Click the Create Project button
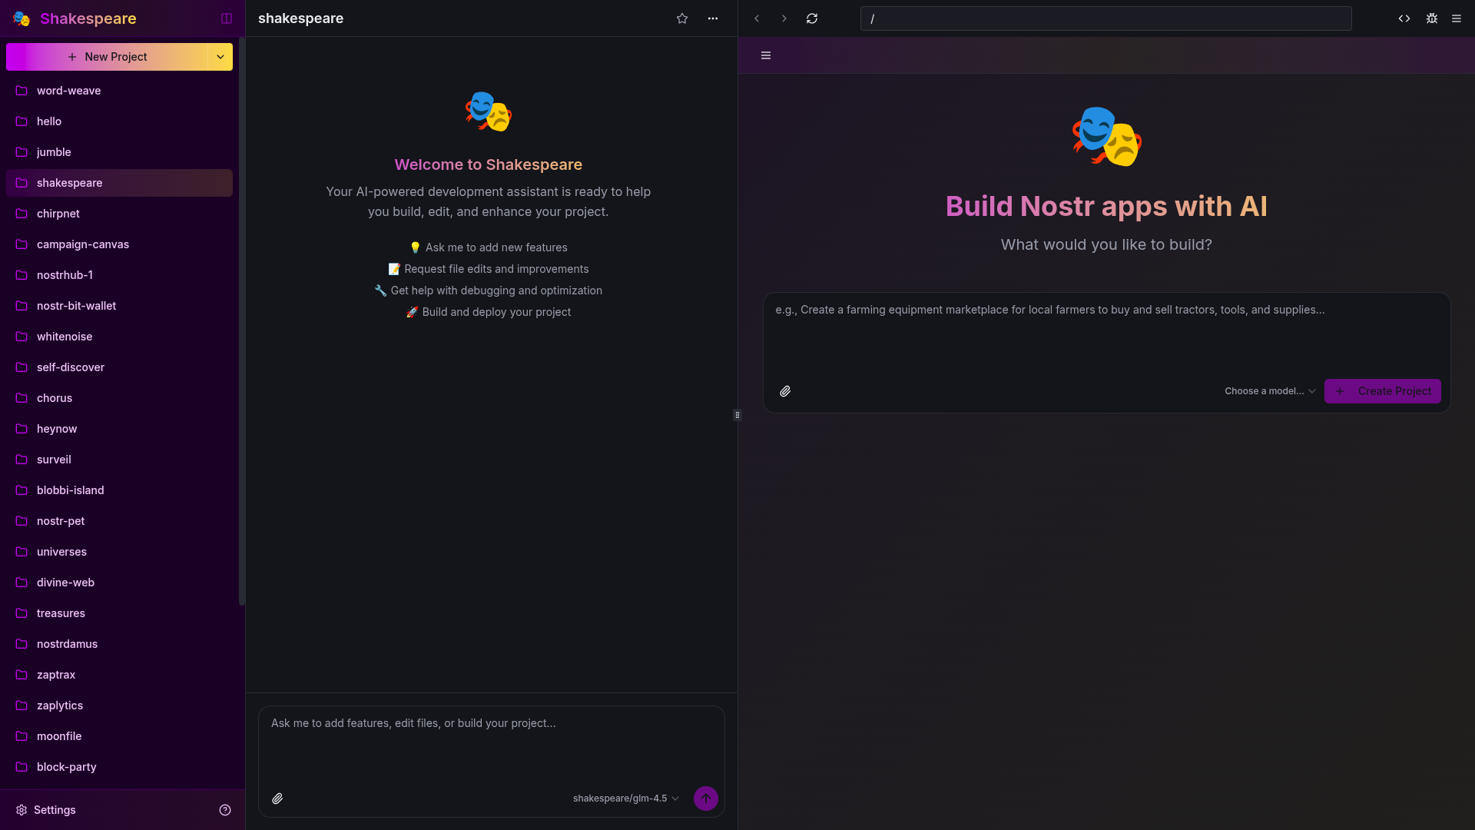1475x830 pixels. [1383, 391]
